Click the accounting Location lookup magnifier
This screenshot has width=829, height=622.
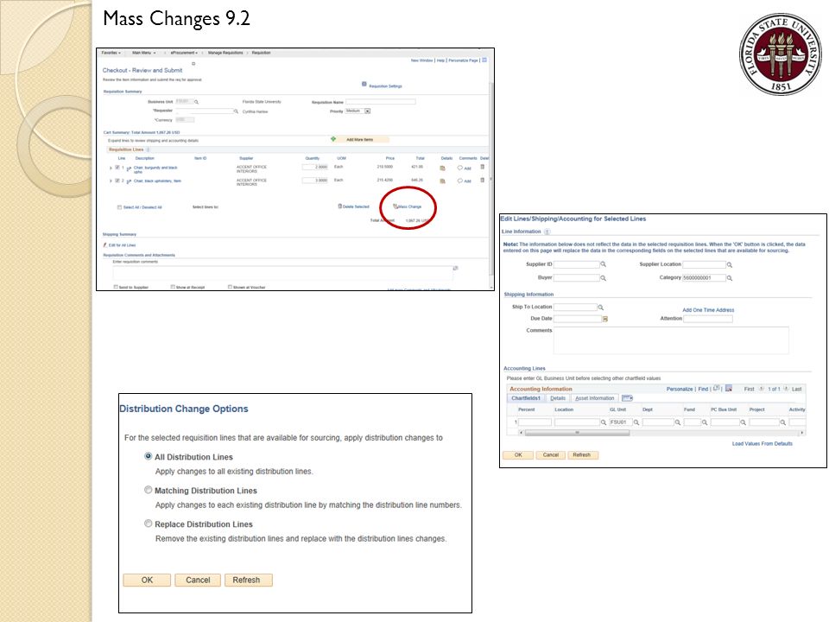604,422
